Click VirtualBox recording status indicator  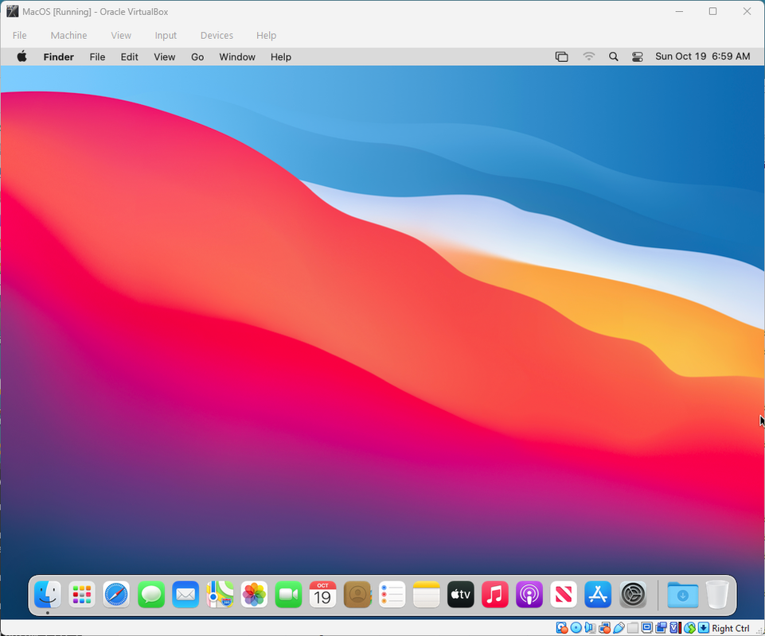[x=661, y=628]
